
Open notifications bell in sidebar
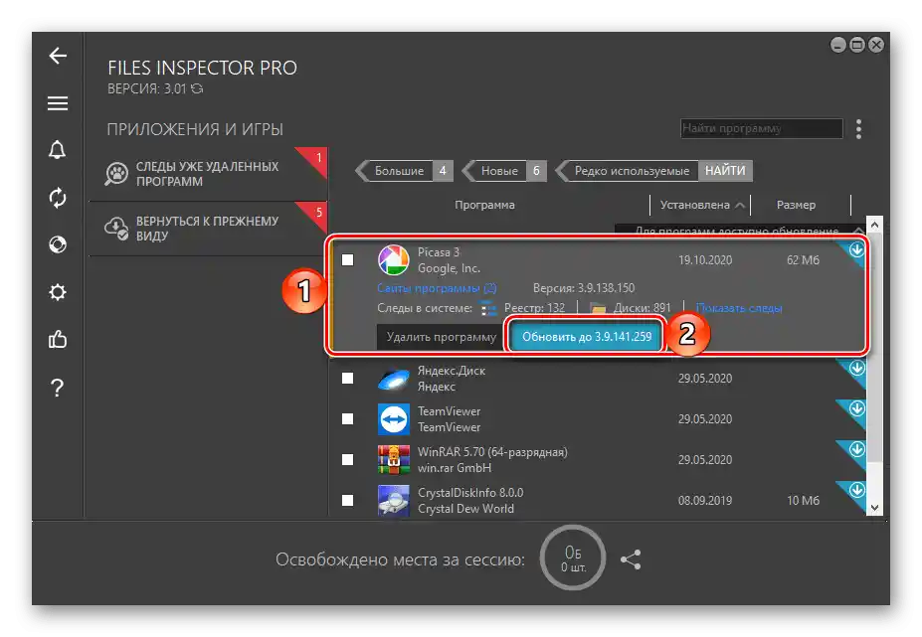point(57,150)
